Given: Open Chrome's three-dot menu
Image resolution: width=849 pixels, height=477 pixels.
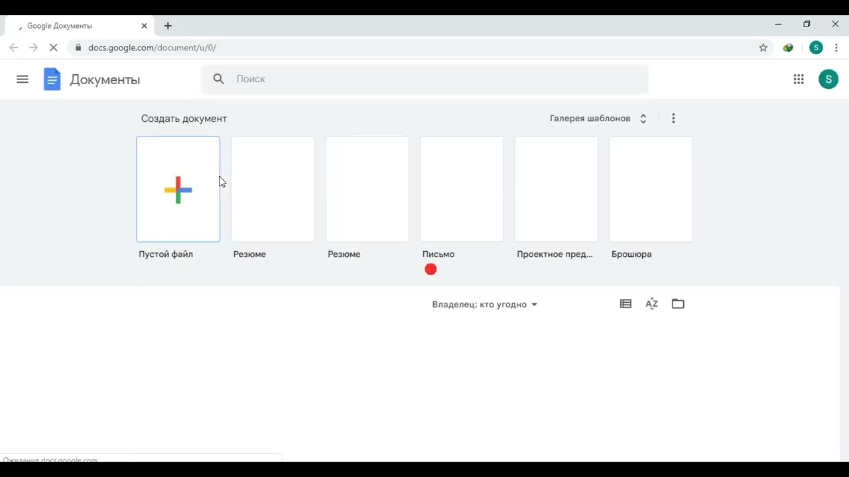Looking at the screenshot, I should point(837,48).
